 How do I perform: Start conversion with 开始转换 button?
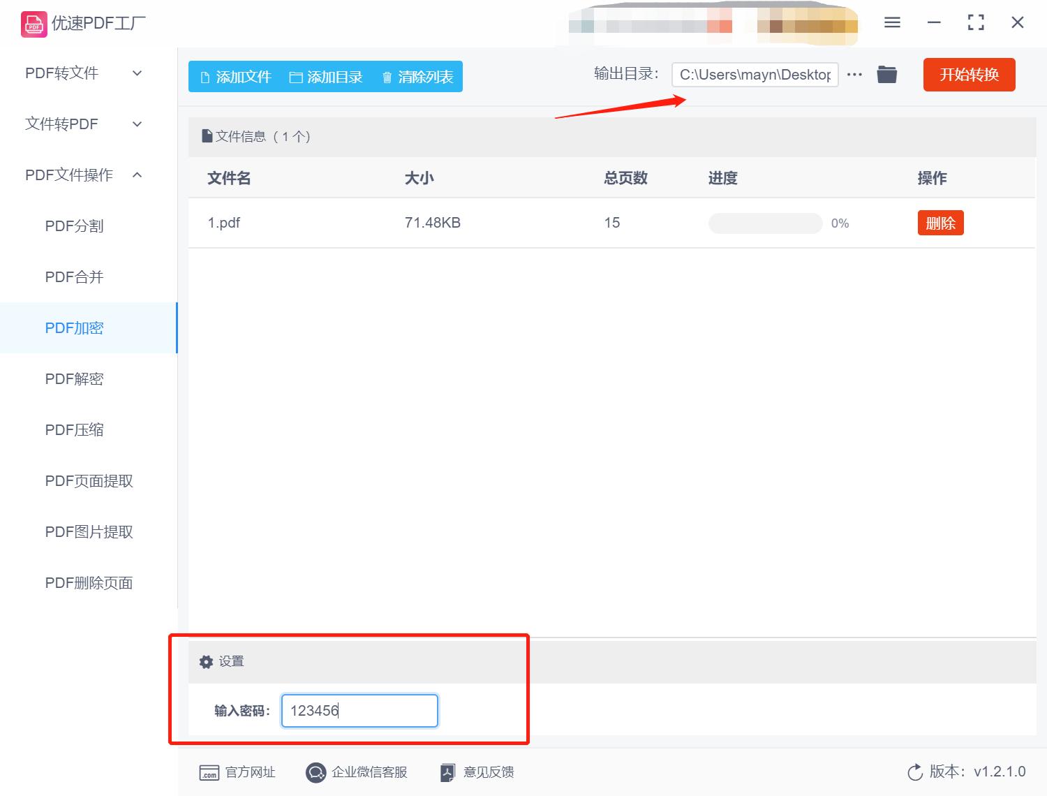pos(969,75)
